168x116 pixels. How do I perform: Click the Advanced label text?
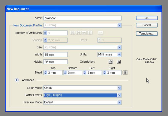[28, 80]
